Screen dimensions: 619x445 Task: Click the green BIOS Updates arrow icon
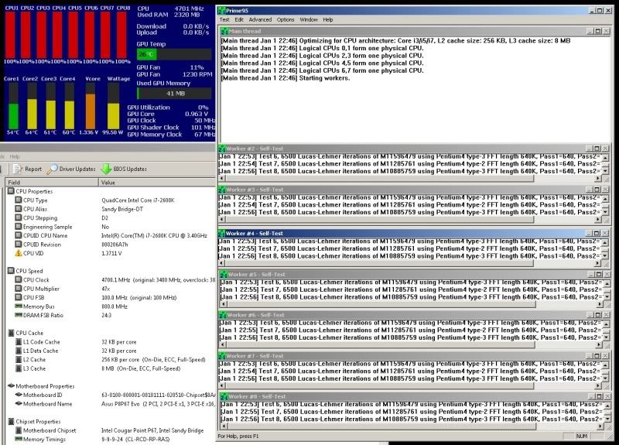(x=106, y=169)
